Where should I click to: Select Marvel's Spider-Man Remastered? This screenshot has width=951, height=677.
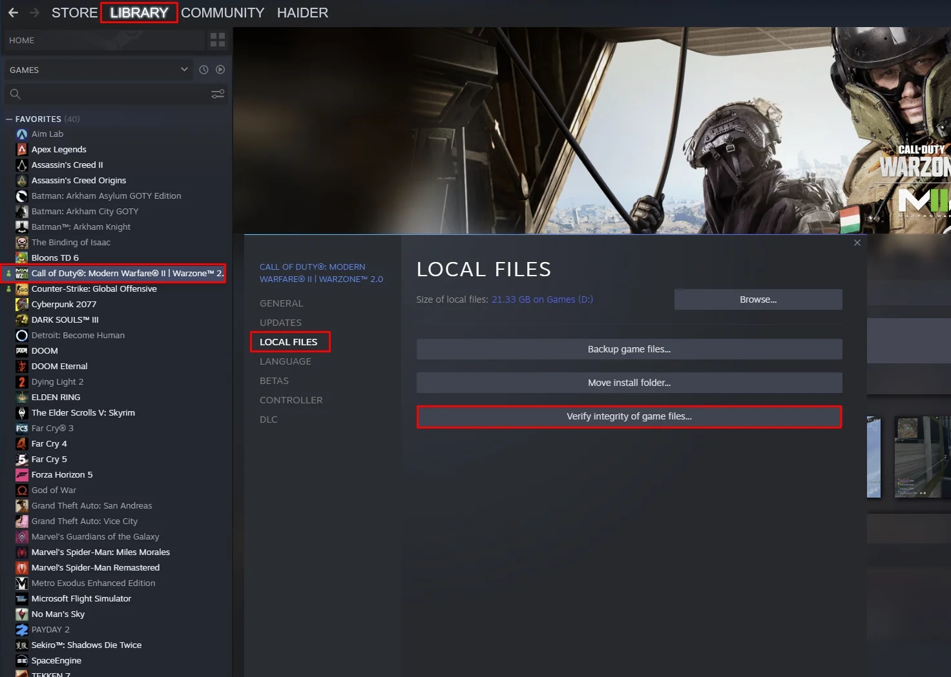pyautogui.click(x=96, y=568)
